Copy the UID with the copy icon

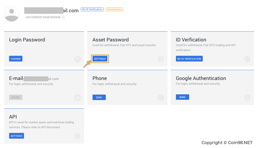(64, 17)
